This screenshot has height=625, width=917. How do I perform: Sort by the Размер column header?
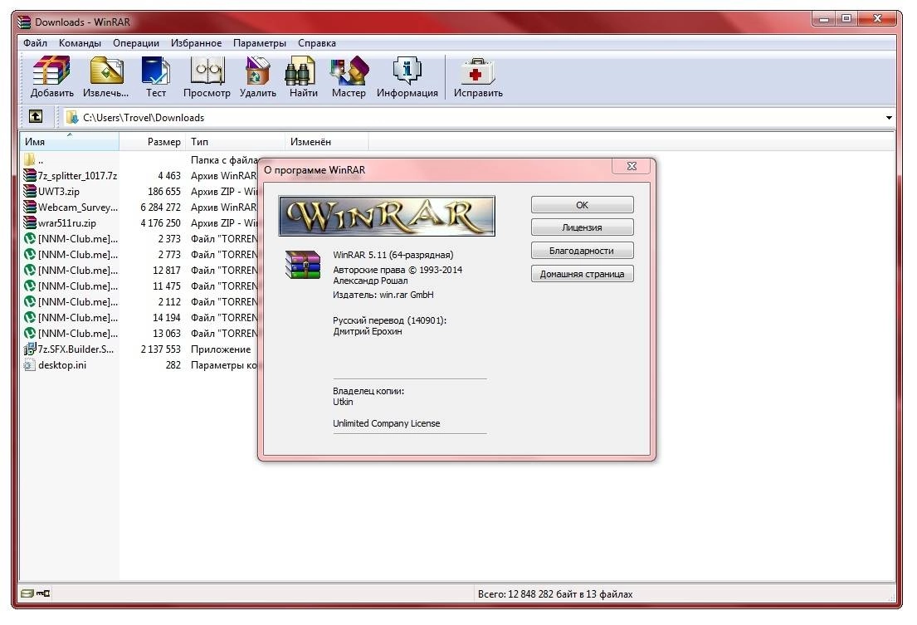click(152, 141)
